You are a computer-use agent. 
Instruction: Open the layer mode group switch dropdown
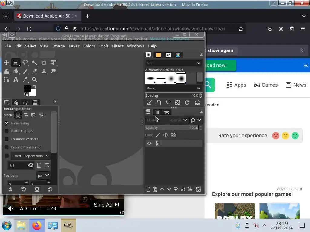coord(196,120)
